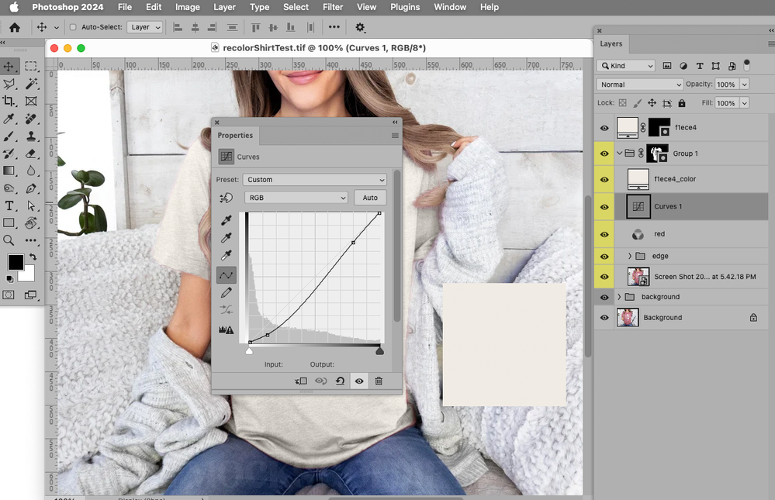Select the pencil draw-curve tool in Curves
This screenshot has width=775, height=500.
coord(227,292)
